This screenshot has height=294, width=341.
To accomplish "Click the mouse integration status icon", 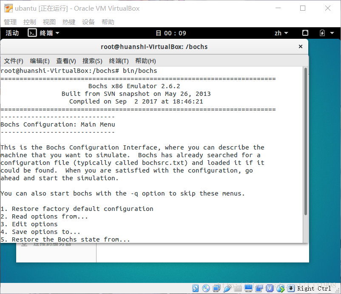I will (280, 288).
